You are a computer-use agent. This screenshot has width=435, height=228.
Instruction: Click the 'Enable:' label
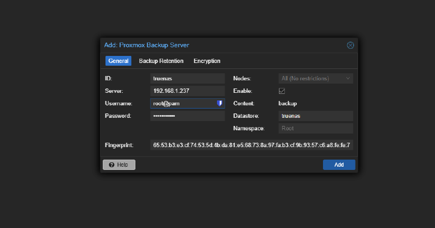(243, 91)
